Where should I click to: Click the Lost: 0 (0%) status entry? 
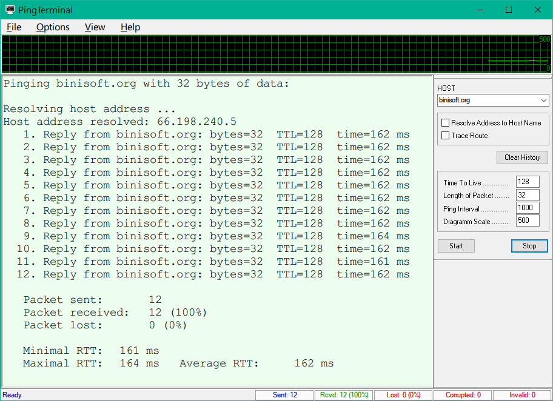point(403,395)
